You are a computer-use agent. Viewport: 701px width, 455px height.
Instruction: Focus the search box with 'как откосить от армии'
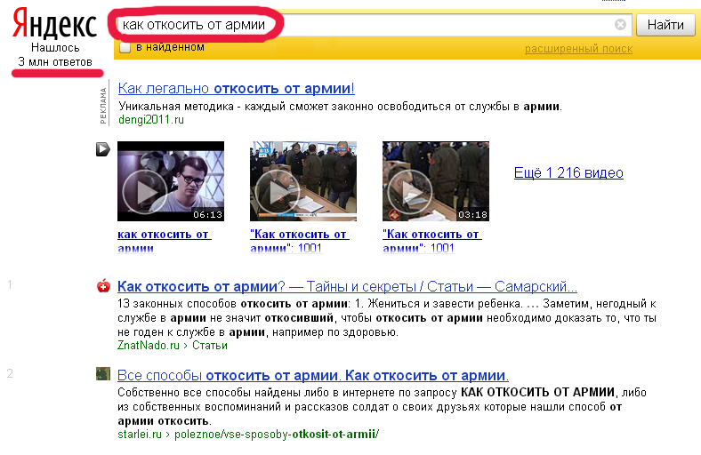(374, 25)
